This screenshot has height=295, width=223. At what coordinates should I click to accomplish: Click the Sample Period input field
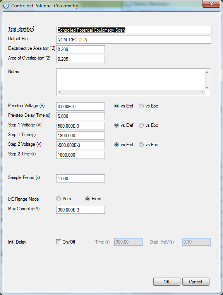81,178
